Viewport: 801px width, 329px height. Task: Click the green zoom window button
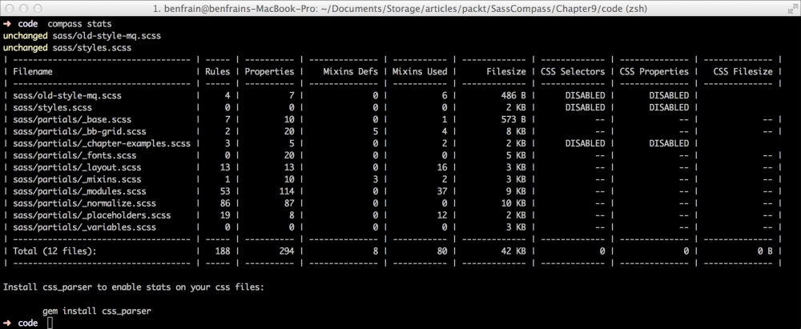(38, 8)
